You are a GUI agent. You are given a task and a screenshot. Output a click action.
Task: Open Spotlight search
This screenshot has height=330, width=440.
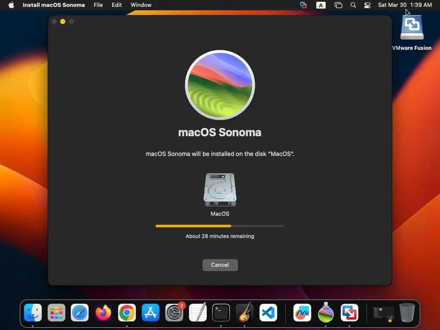click(x=353, y=5)
